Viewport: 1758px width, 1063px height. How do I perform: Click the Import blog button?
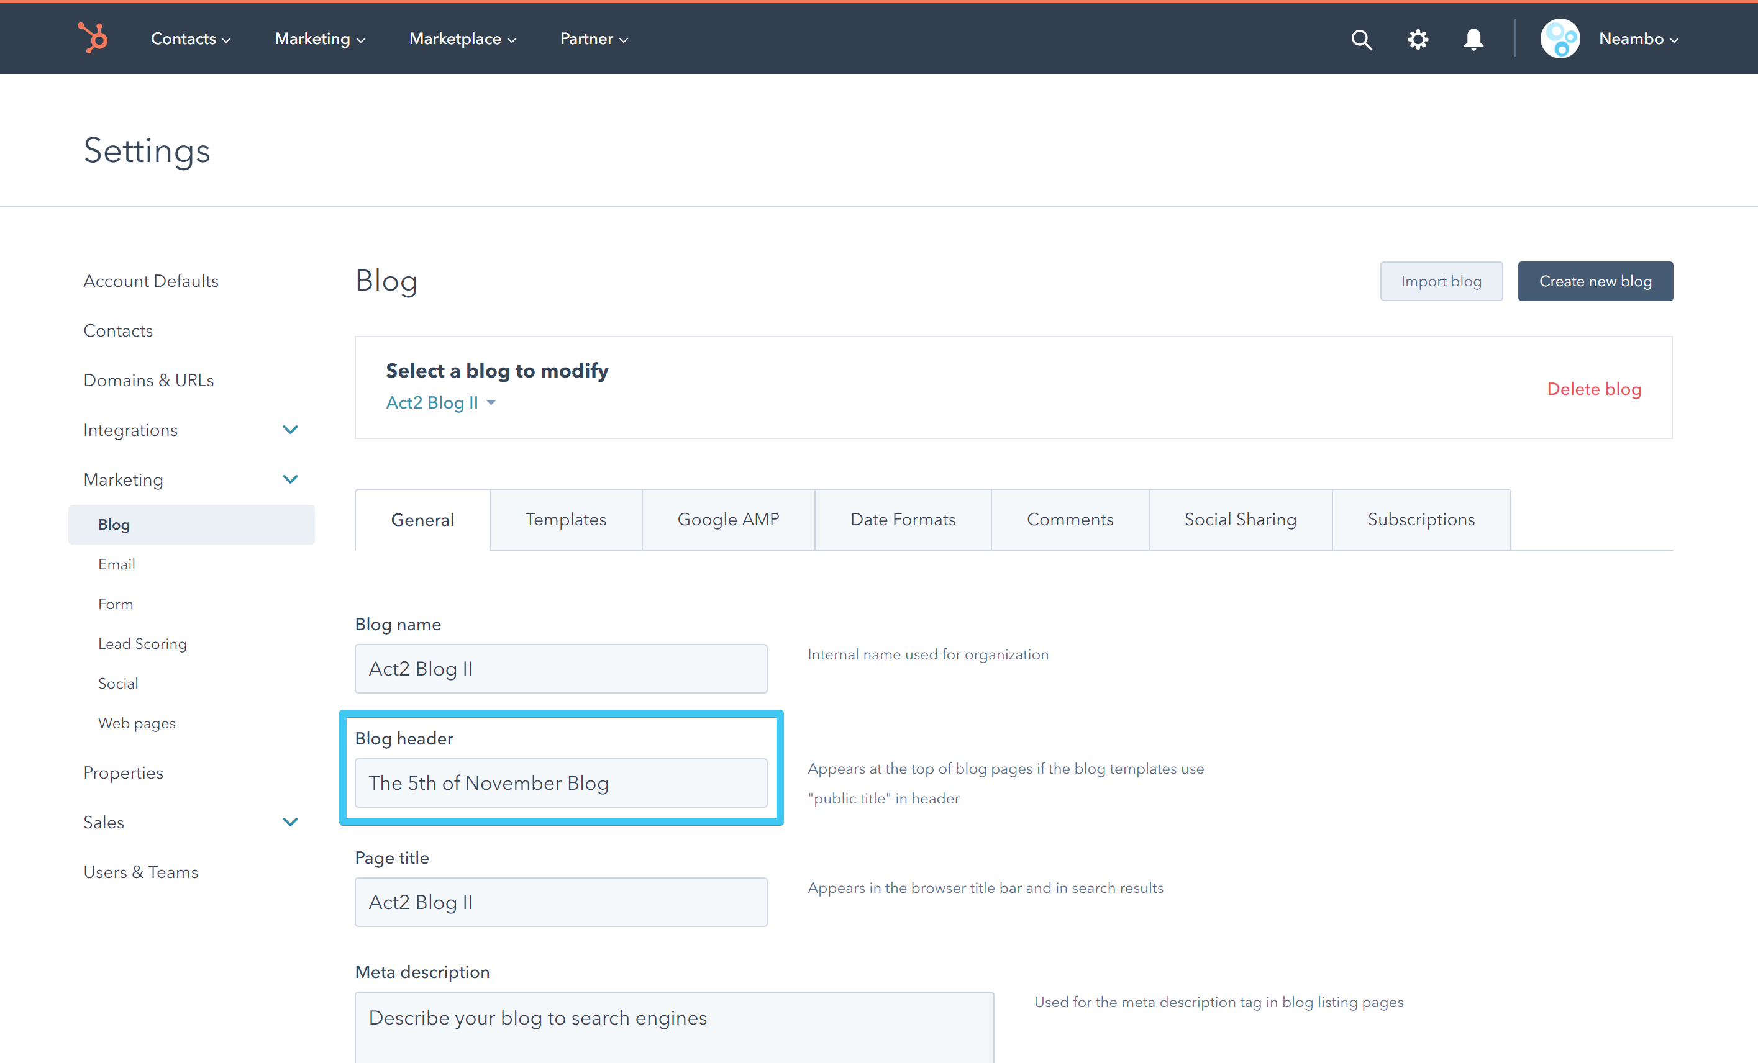(1441, 282)
